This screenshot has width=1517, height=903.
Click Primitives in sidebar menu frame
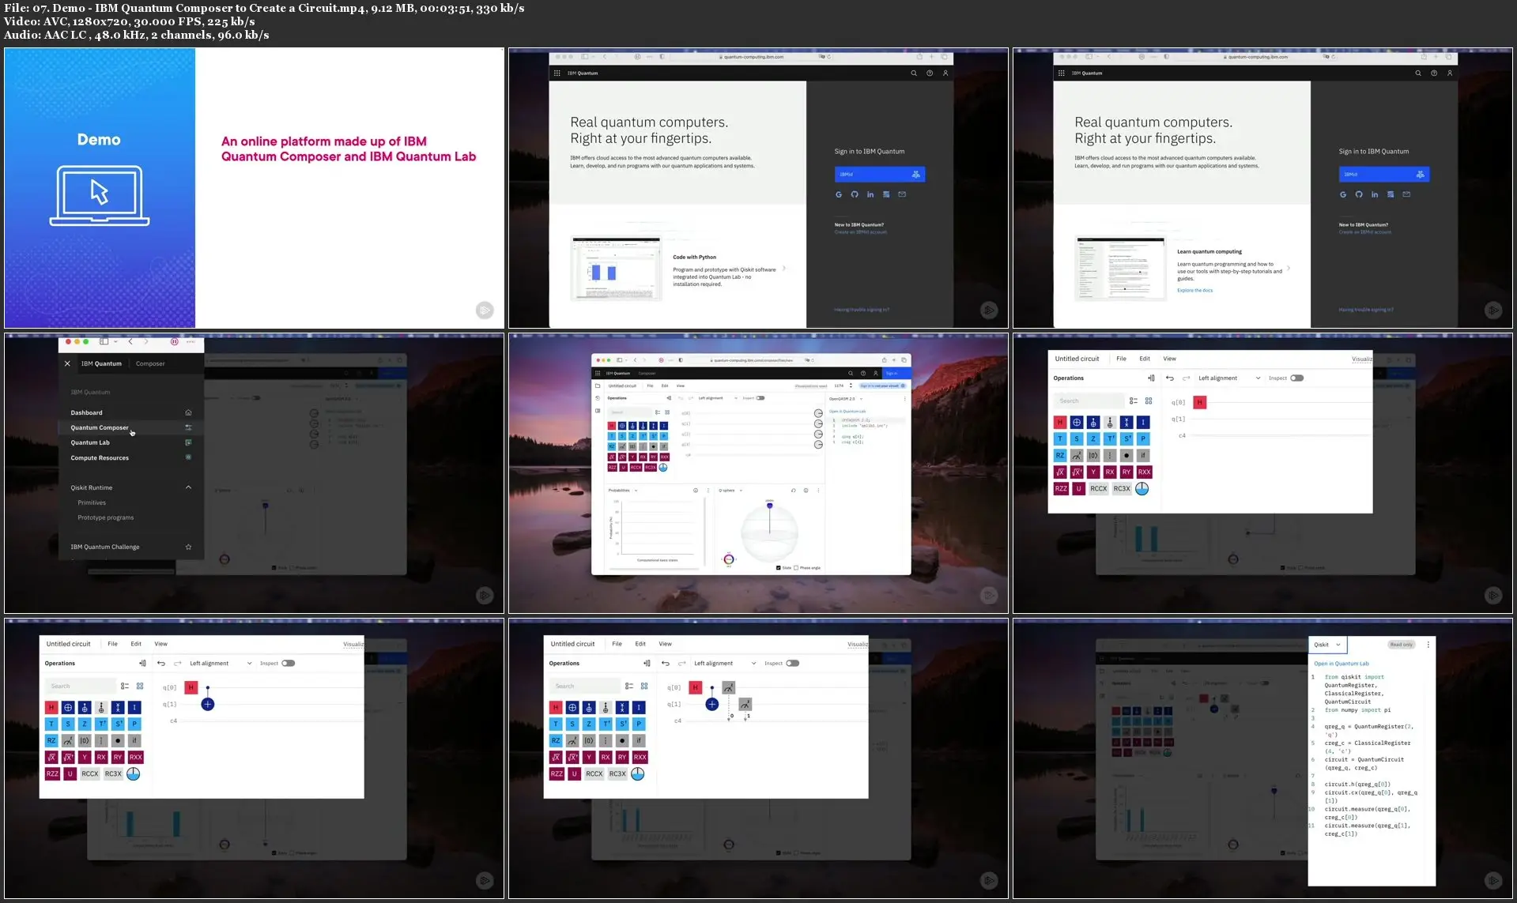92,502
